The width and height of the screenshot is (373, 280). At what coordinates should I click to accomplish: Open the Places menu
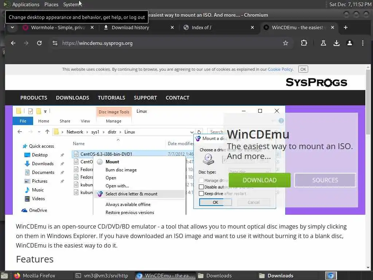[51, 4]
